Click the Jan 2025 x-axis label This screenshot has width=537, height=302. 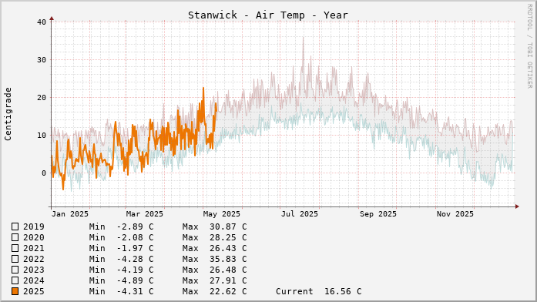pos(70,214)
